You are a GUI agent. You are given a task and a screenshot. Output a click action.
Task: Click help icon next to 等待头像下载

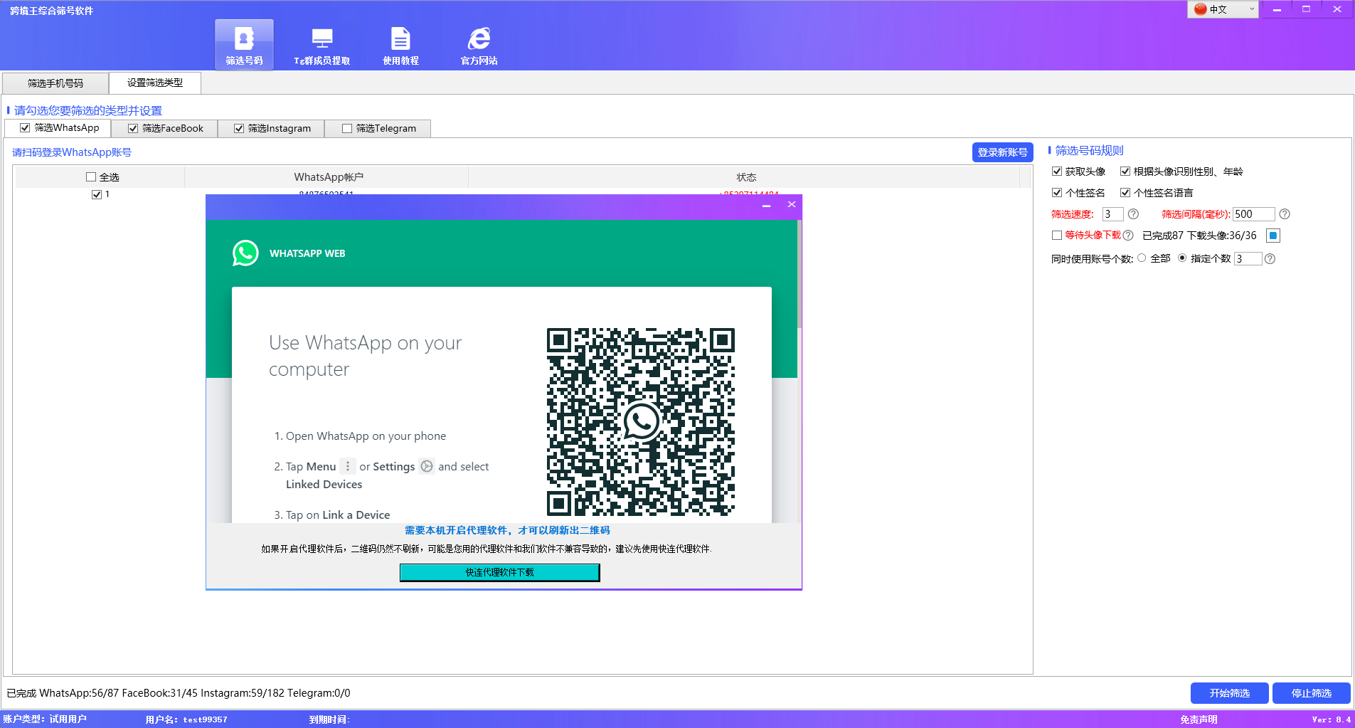click(x=1128, y=236)
